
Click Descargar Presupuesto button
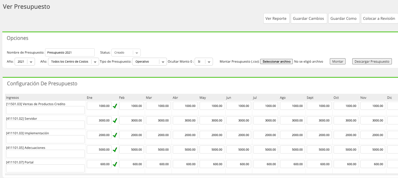coord(372,61)
